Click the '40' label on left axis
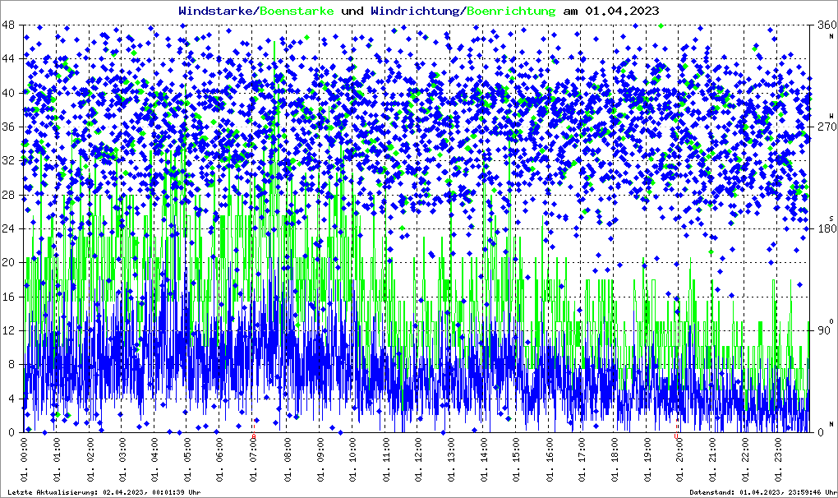Screen dimensions: 838x498 click(x=8, y=93)
